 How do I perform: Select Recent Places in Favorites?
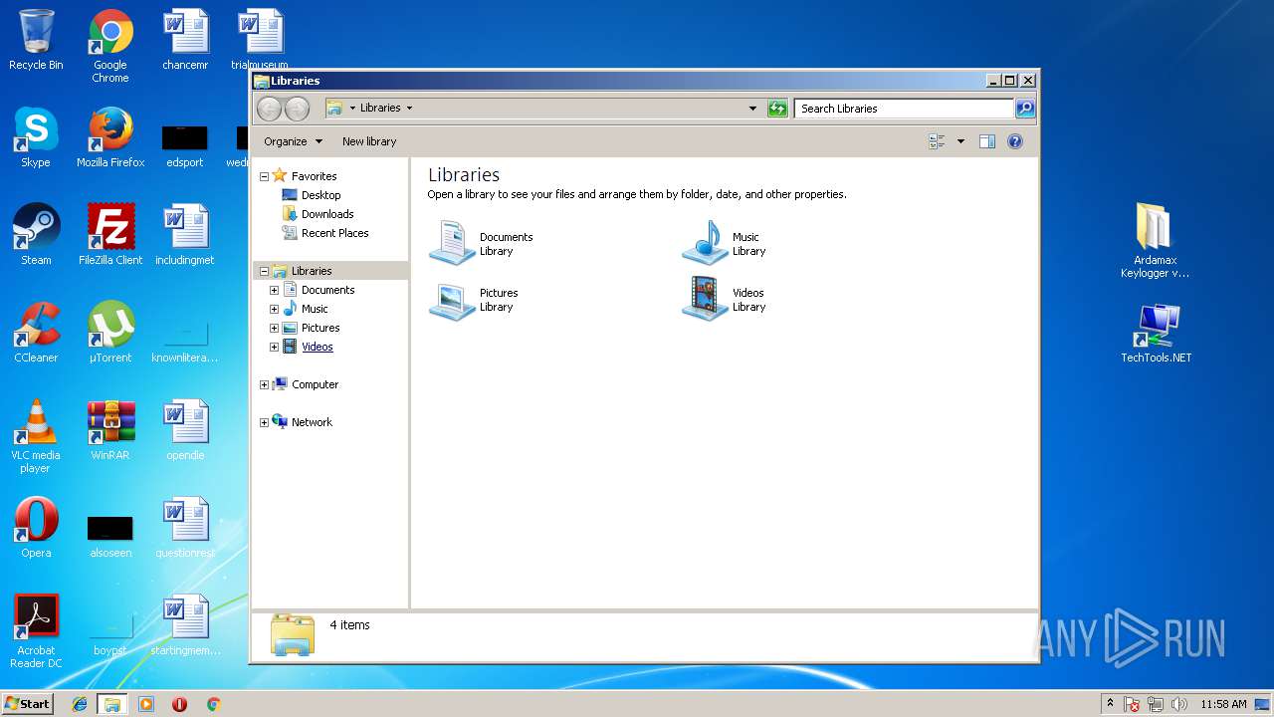[x=334, y=233]
